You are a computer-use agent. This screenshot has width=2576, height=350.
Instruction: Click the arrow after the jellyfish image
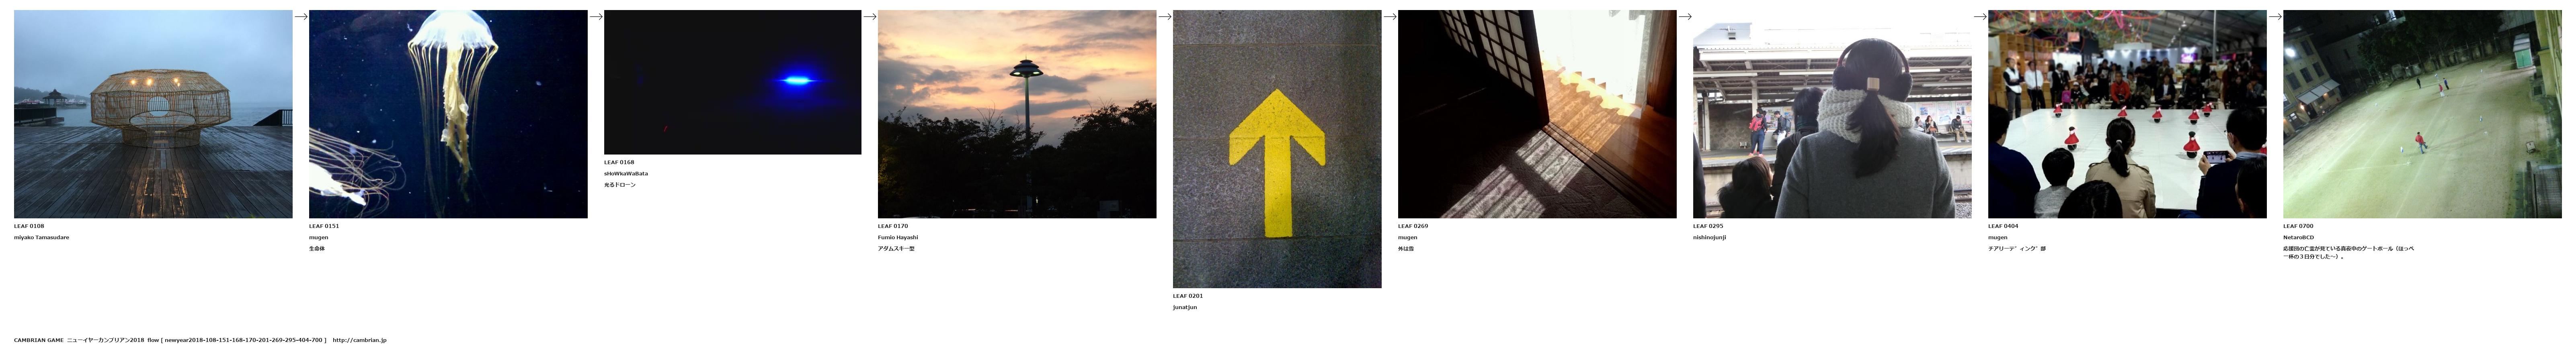(x=596, y=16)
